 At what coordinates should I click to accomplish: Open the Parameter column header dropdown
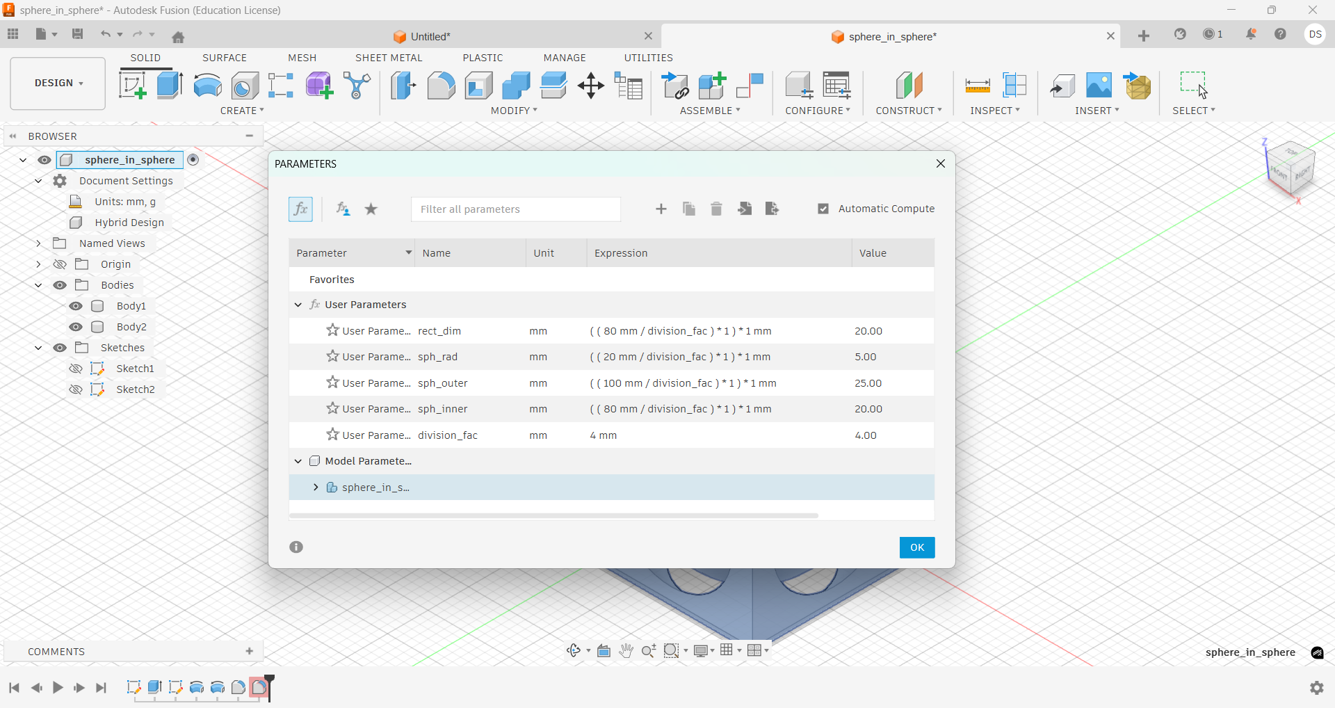pyautogui.click(x=408, y=252)
